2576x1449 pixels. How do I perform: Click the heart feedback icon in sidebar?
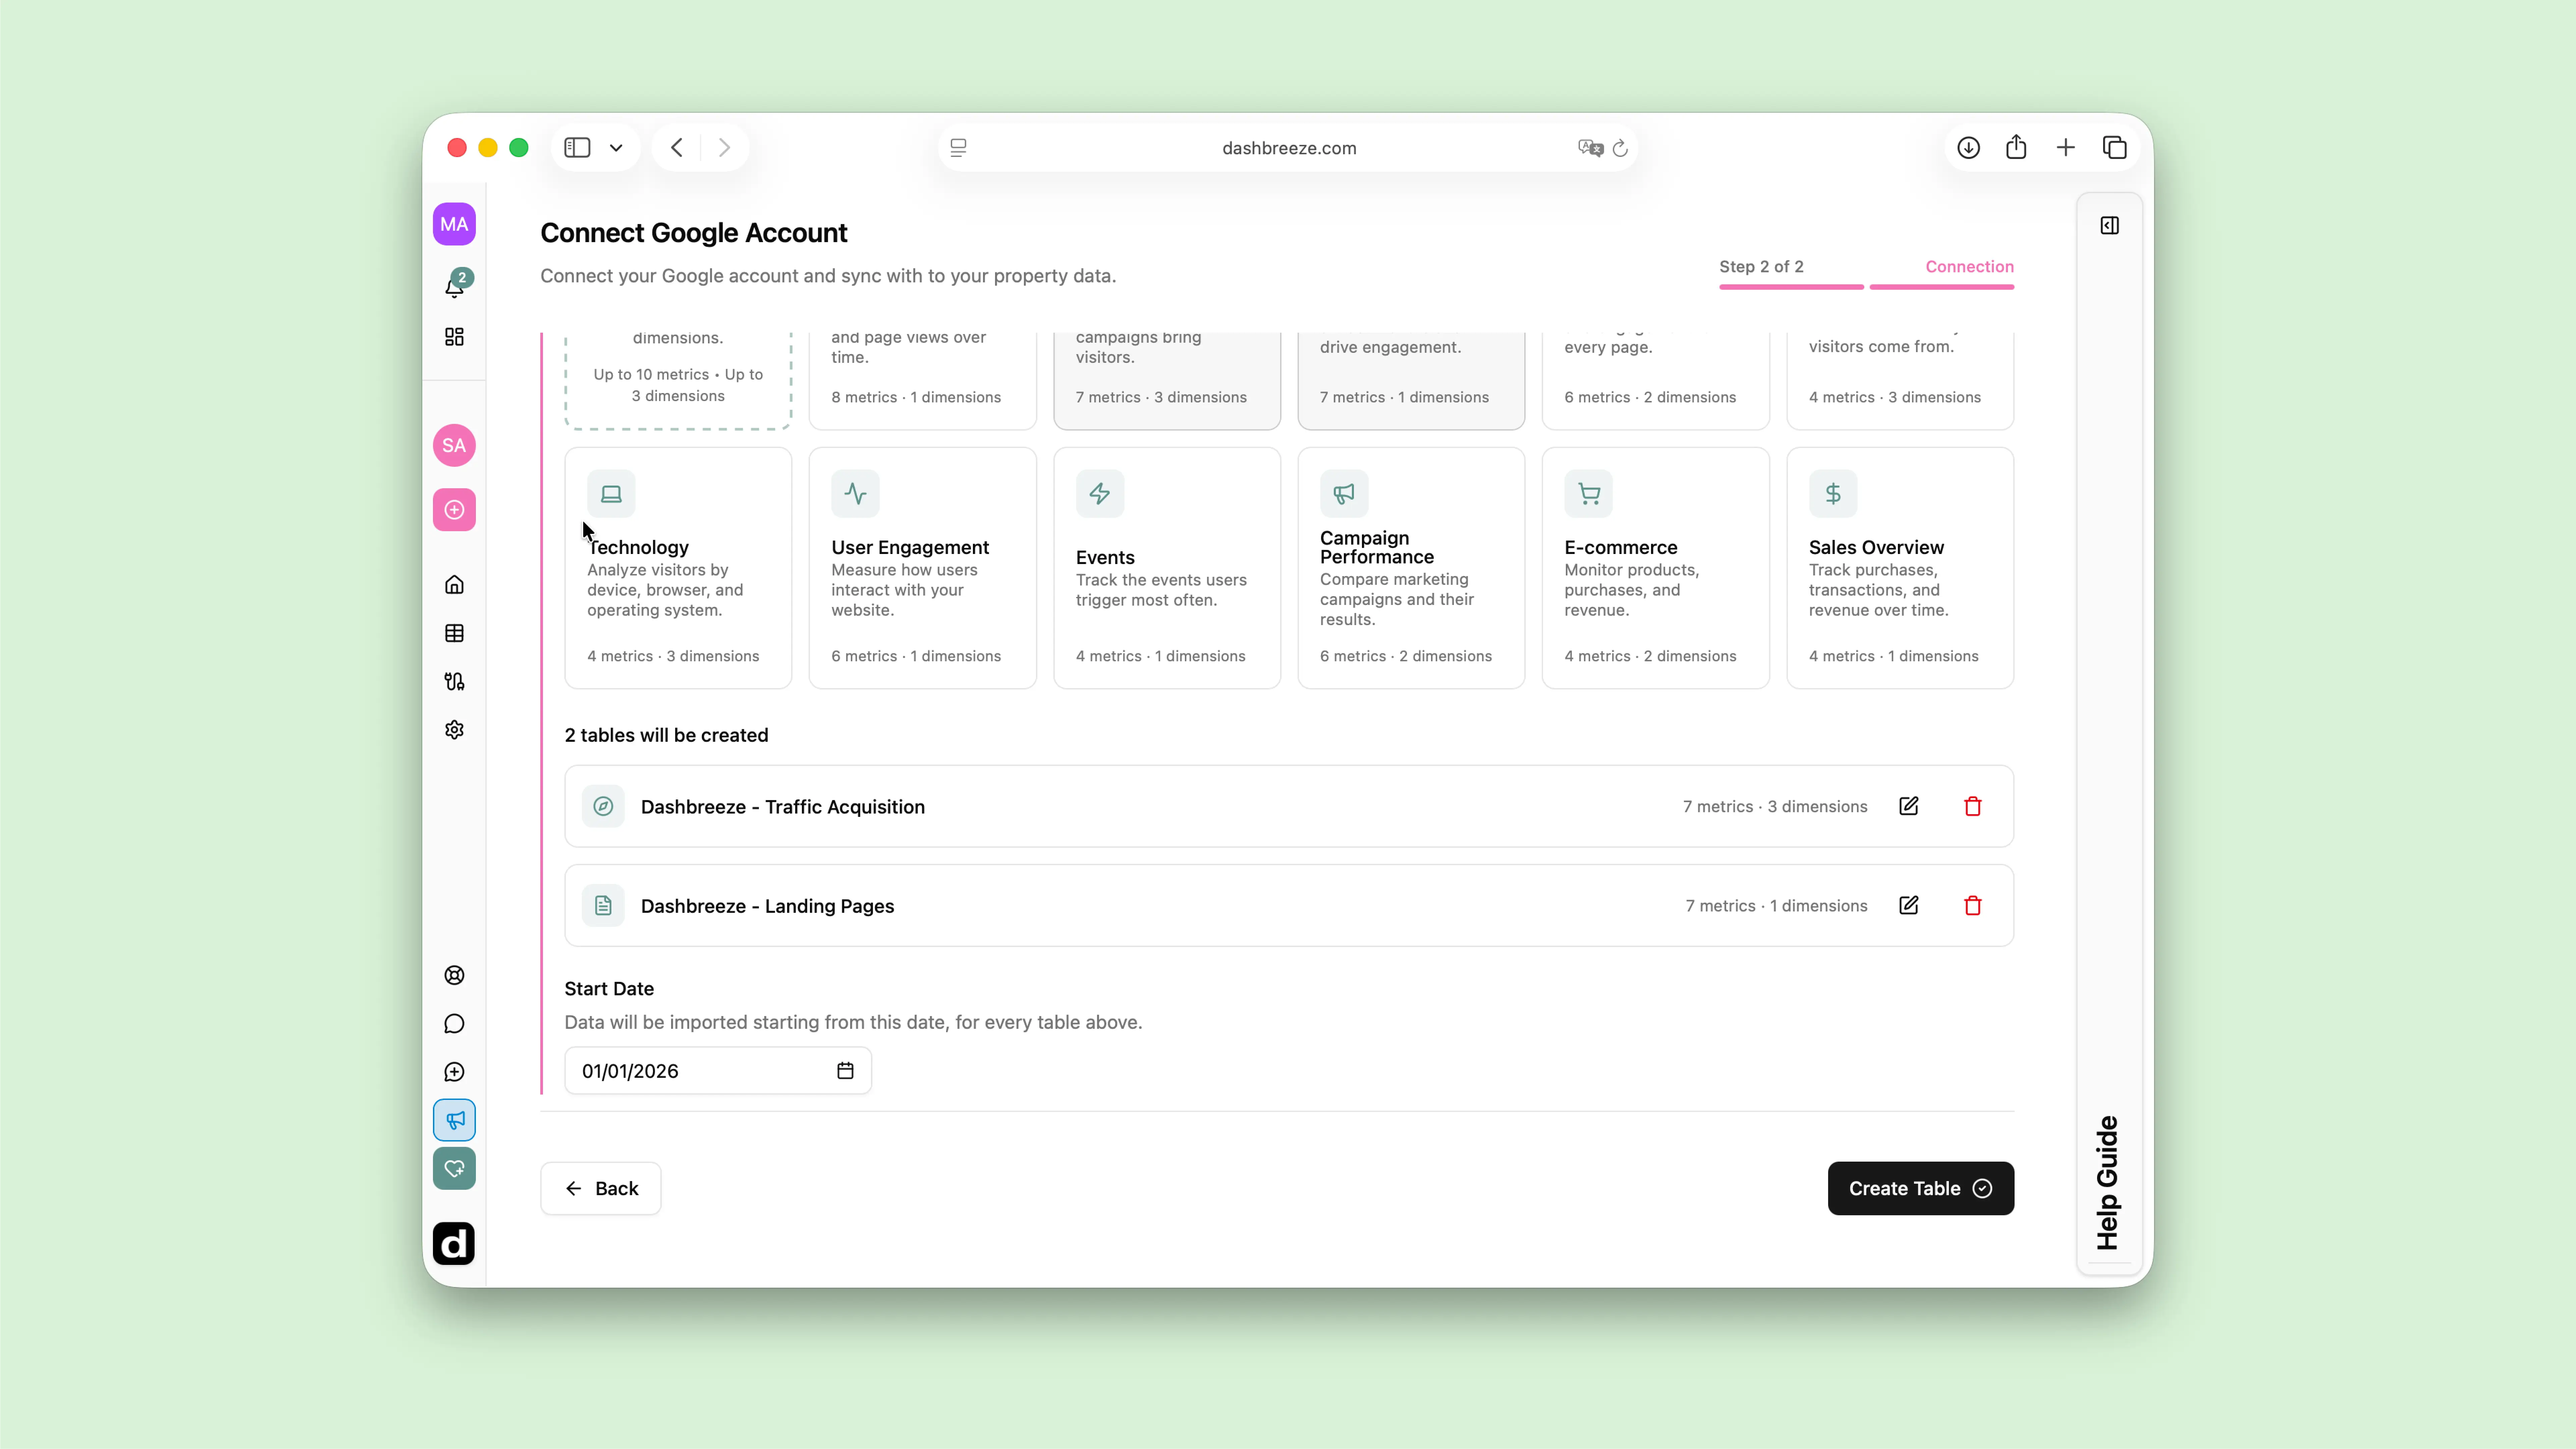tap(454, 1168)
